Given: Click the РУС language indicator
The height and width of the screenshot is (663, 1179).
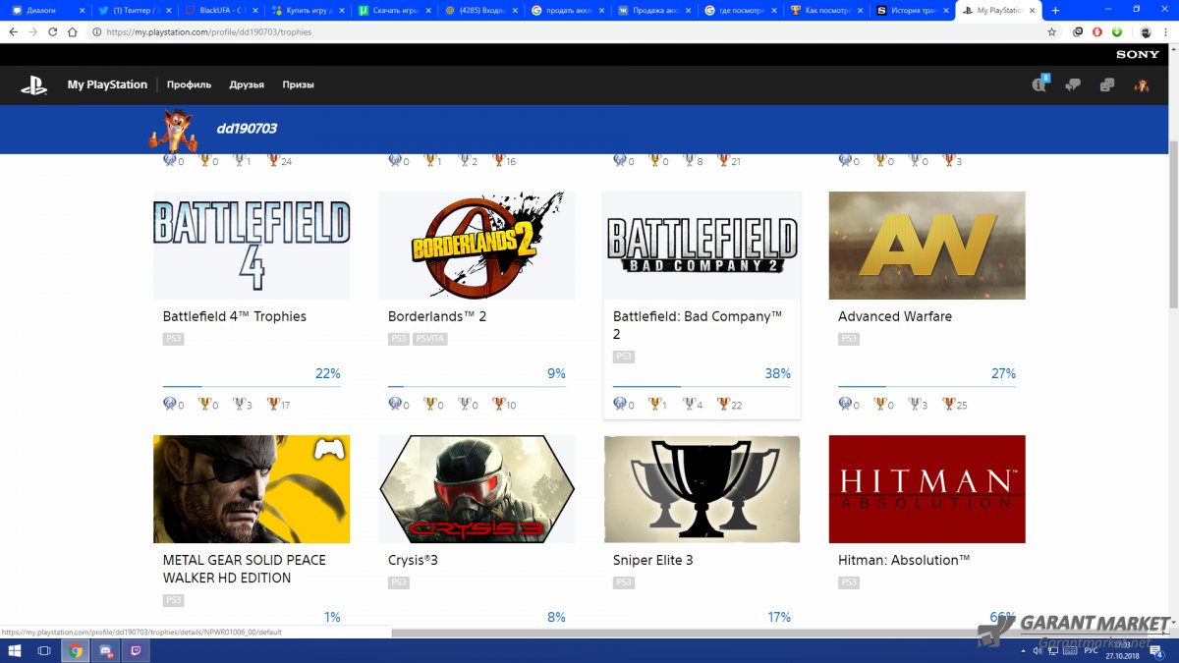Looking at the screenshot, I should (x=1091, y=650).
